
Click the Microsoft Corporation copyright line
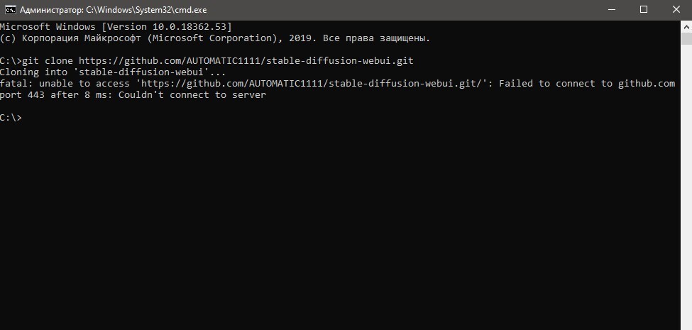click(x=214, y=38)
